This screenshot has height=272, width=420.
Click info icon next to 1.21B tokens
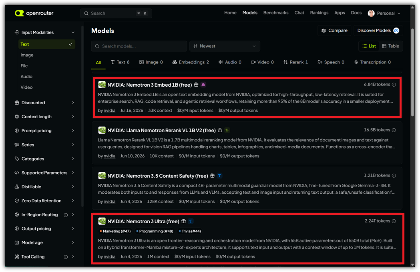tap(394, 176)
